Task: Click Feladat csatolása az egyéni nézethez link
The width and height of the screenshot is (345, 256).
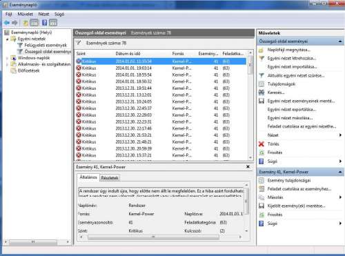Action: point(302,126)
